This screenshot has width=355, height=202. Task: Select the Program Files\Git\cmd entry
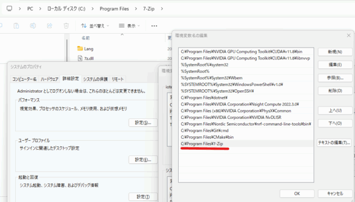point(246,131)
